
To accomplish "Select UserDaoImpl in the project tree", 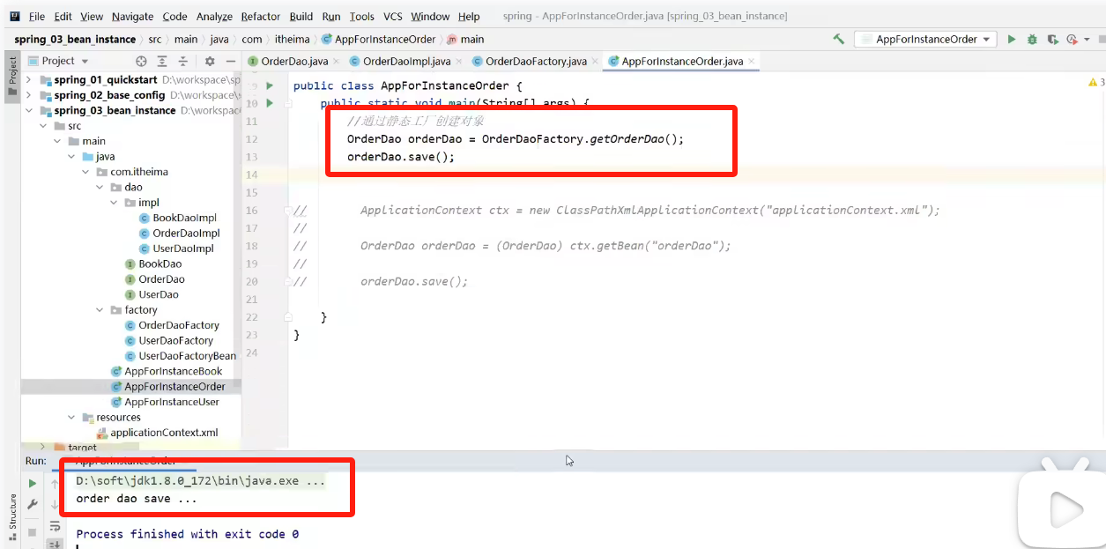I will pos(176,249).
